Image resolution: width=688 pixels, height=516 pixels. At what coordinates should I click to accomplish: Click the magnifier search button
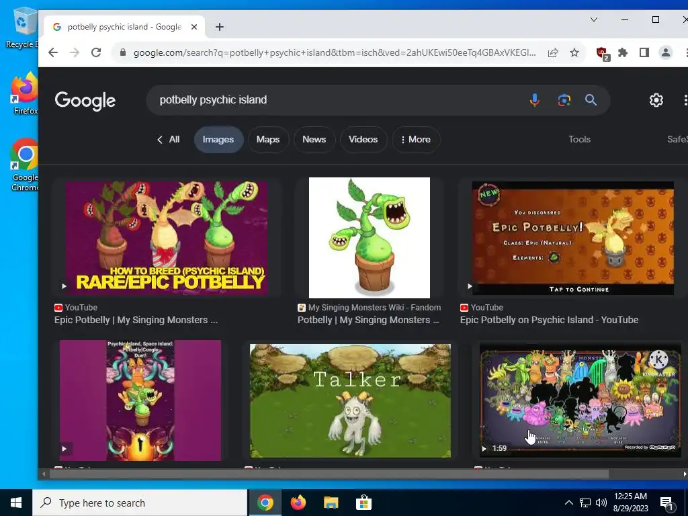[x=591, y=100]
